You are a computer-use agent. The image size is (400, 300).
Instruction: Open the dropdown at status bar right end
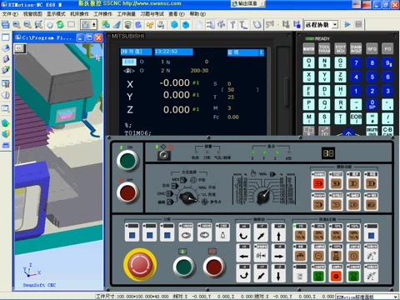pos(396,297)
